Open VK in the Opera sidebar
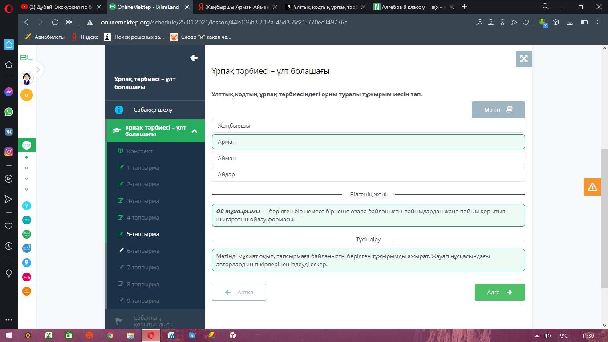This screenshot has width=608, height=342. click(x=8, y=132)
